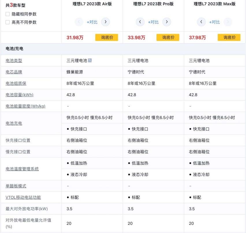Open the 电池组质保 parameter link
The image size is (246, 233).
point(16,83)
